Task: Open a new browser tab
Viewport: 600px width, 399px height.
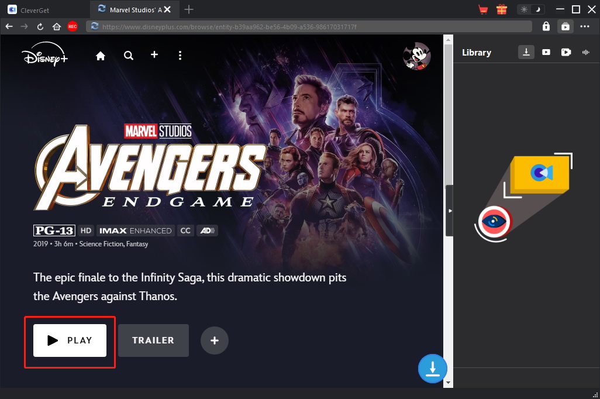Action: 189,9
